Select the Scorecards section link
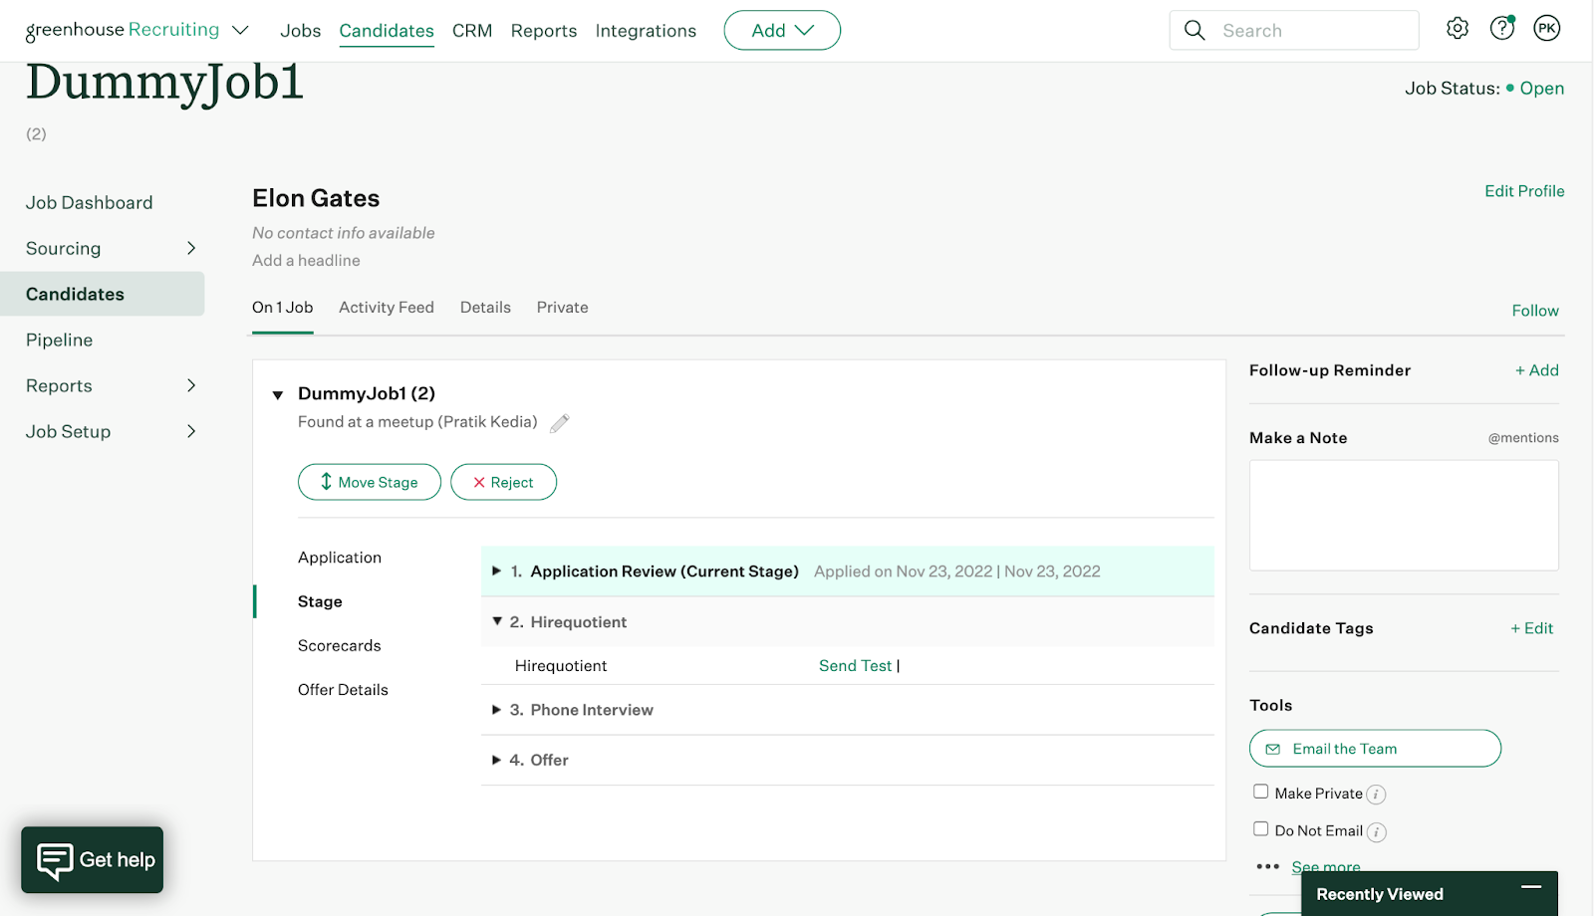The width and height of the screenshot is (1594, 916). [340, 645]
